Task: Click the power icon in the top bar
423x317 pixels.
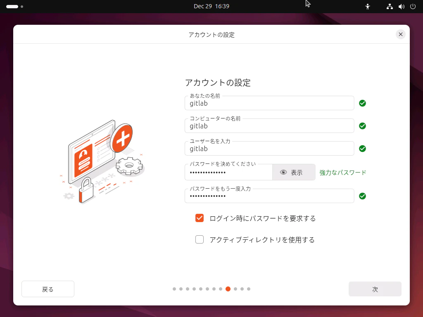Action: (x=413, y=6)
